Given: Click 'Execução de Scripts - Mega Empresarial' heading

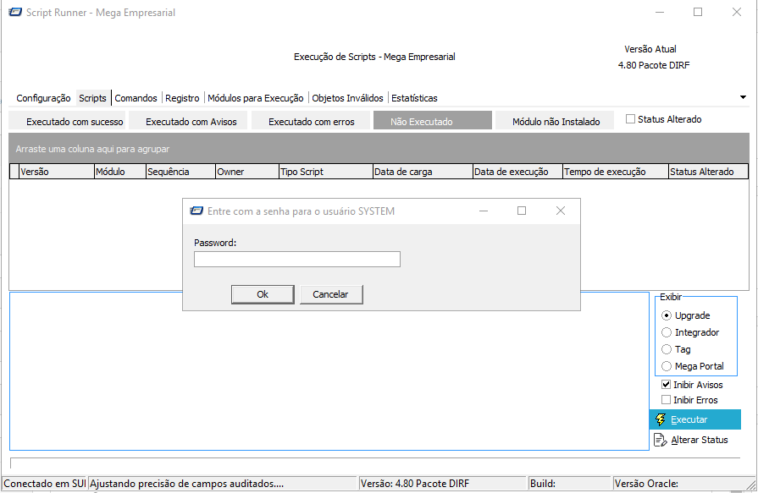Looking at the screenshot, I should point(374,57).
